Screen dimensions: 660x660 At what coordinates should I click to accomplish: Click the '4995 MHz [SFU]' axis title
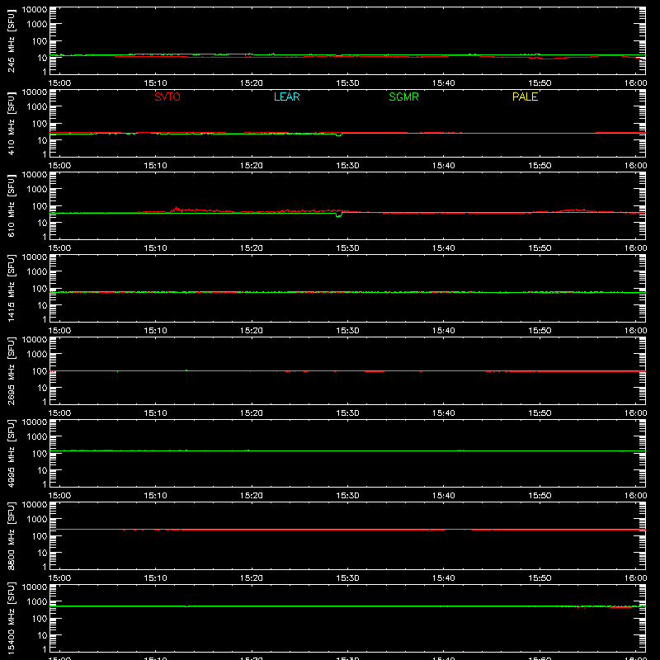[12, 453]
